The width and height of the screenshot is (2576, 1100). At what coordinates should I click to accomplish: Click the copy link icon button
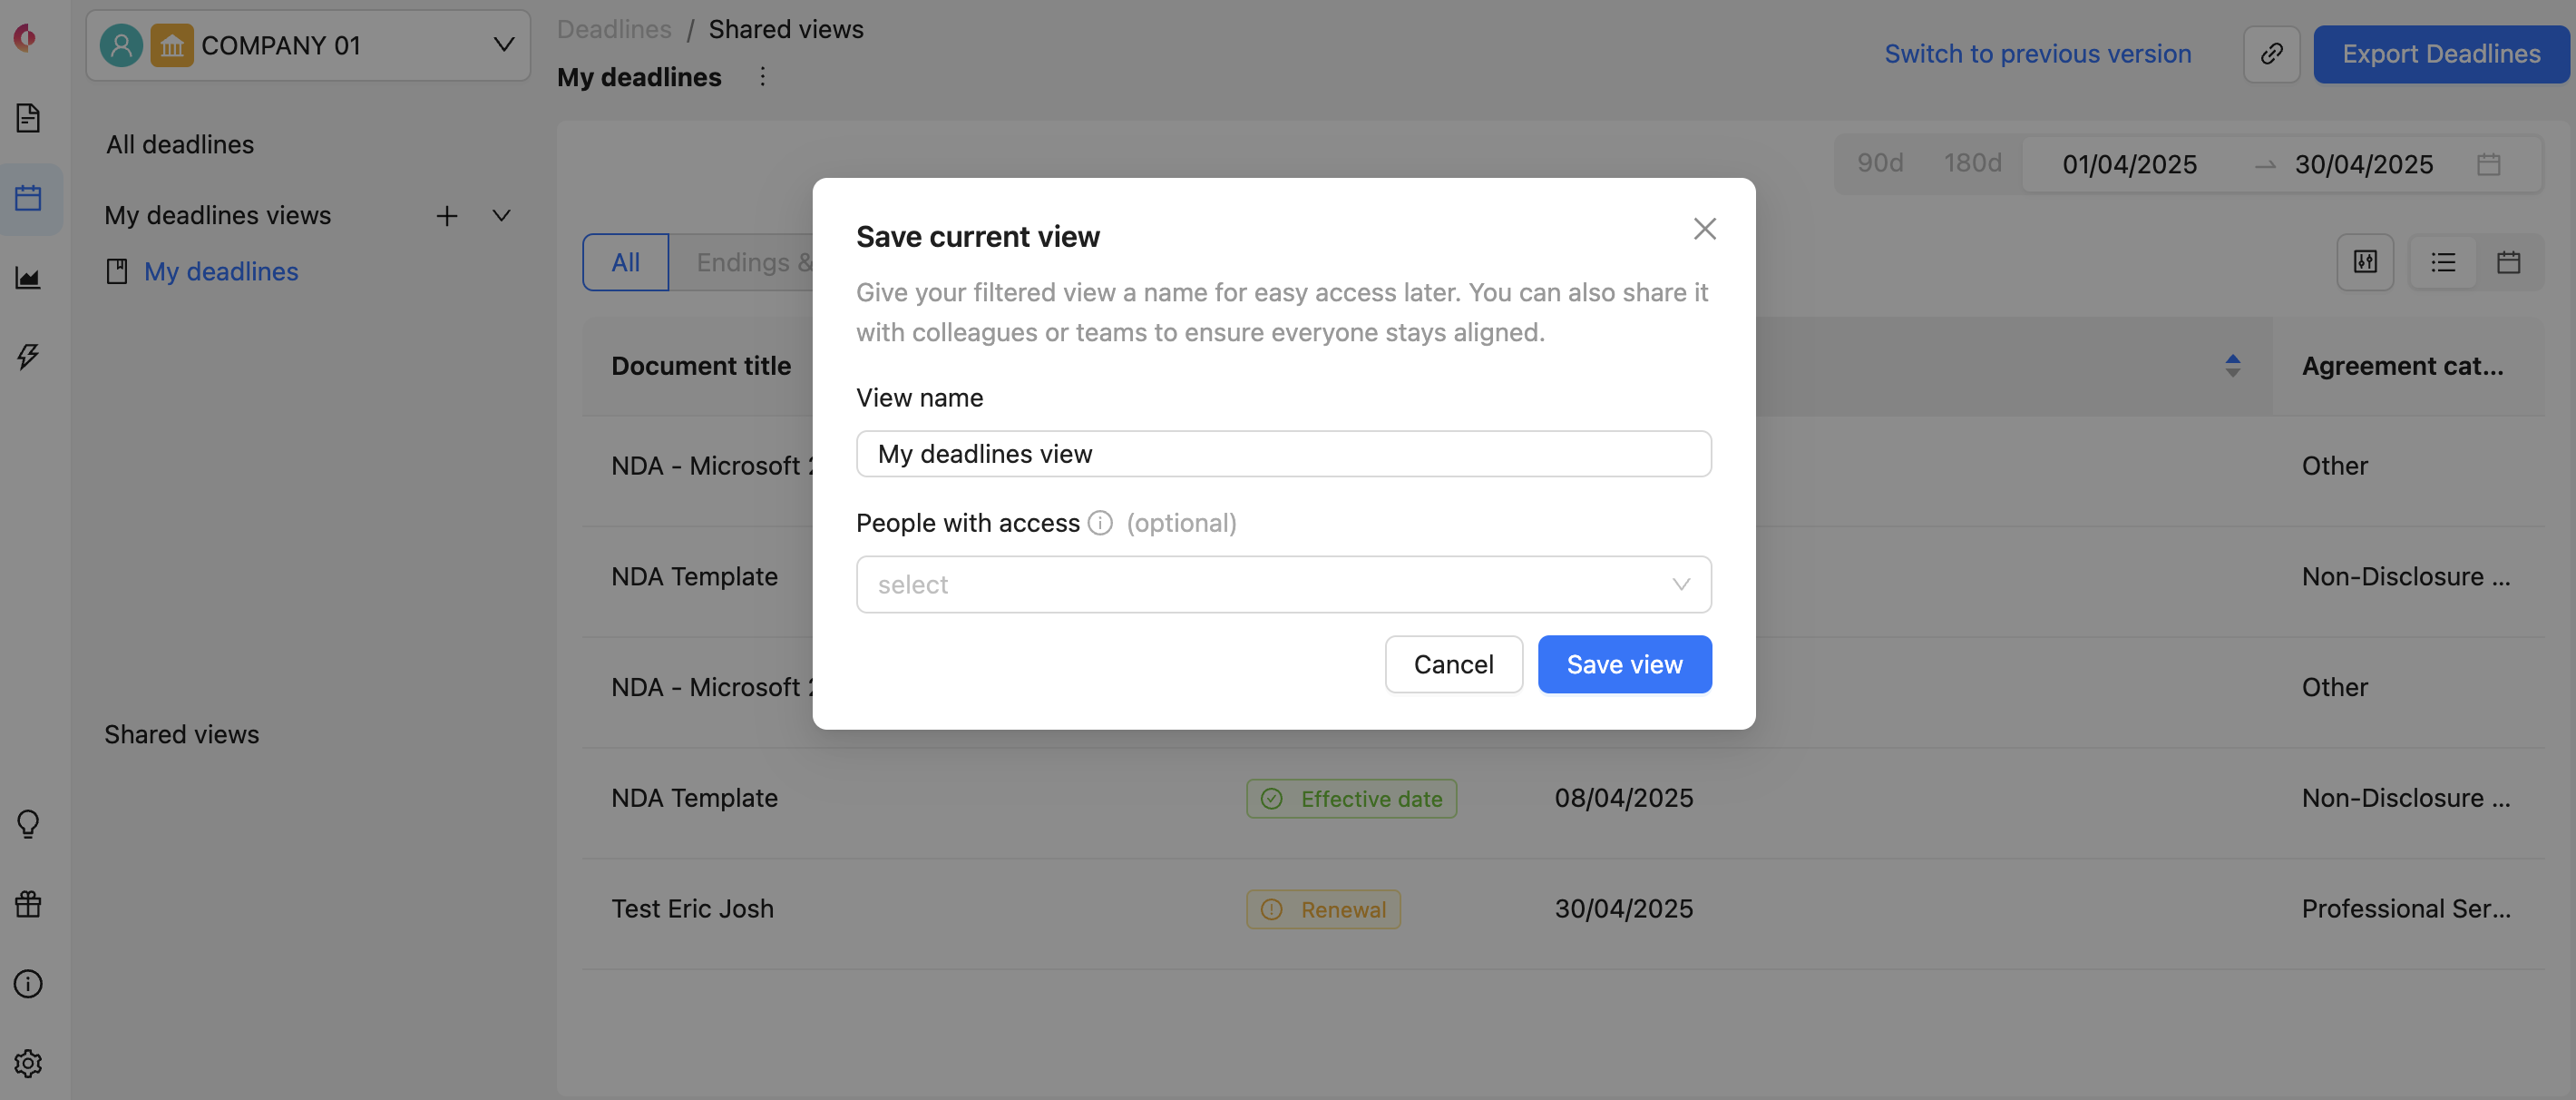point(2271,54)
